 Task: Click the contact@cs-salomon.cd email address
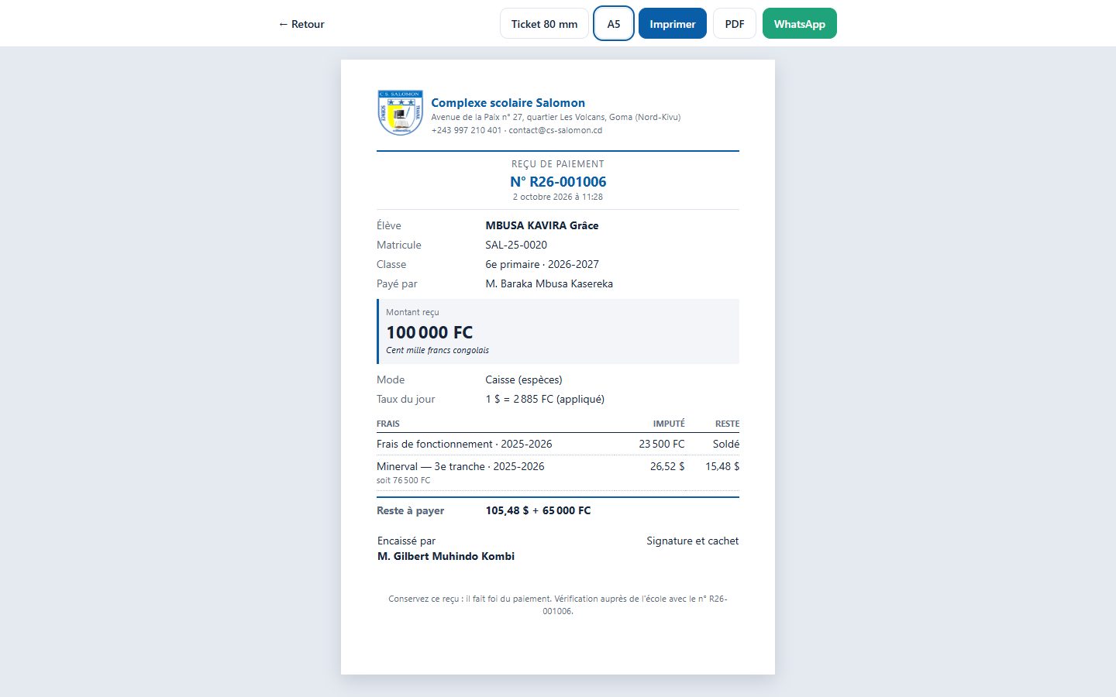[x=555, y=130]
